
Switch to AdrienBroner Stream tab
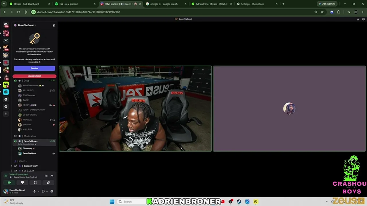[x=211, y=4]
